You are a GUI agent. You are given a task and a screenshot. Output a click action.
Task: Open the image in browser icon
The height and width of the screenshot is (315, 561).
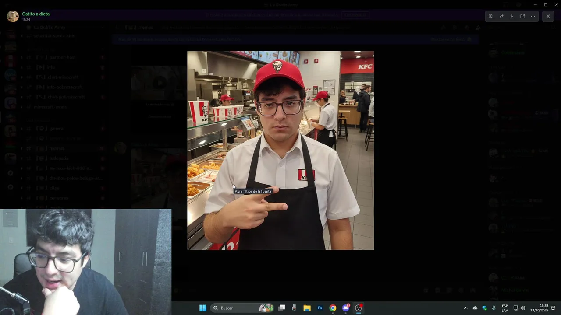click(522, 16)
